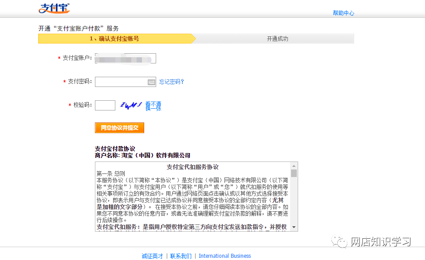
Task: Open International Business footer link
Action: pos(224,256)
